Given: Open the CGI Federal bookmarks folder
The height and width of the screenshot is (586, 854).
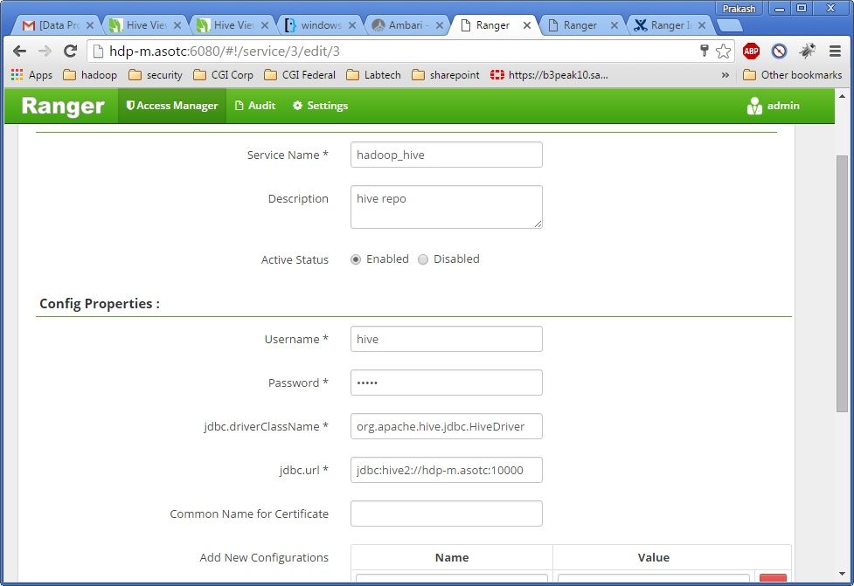Looking at the screenshot, I should (300, 75).
